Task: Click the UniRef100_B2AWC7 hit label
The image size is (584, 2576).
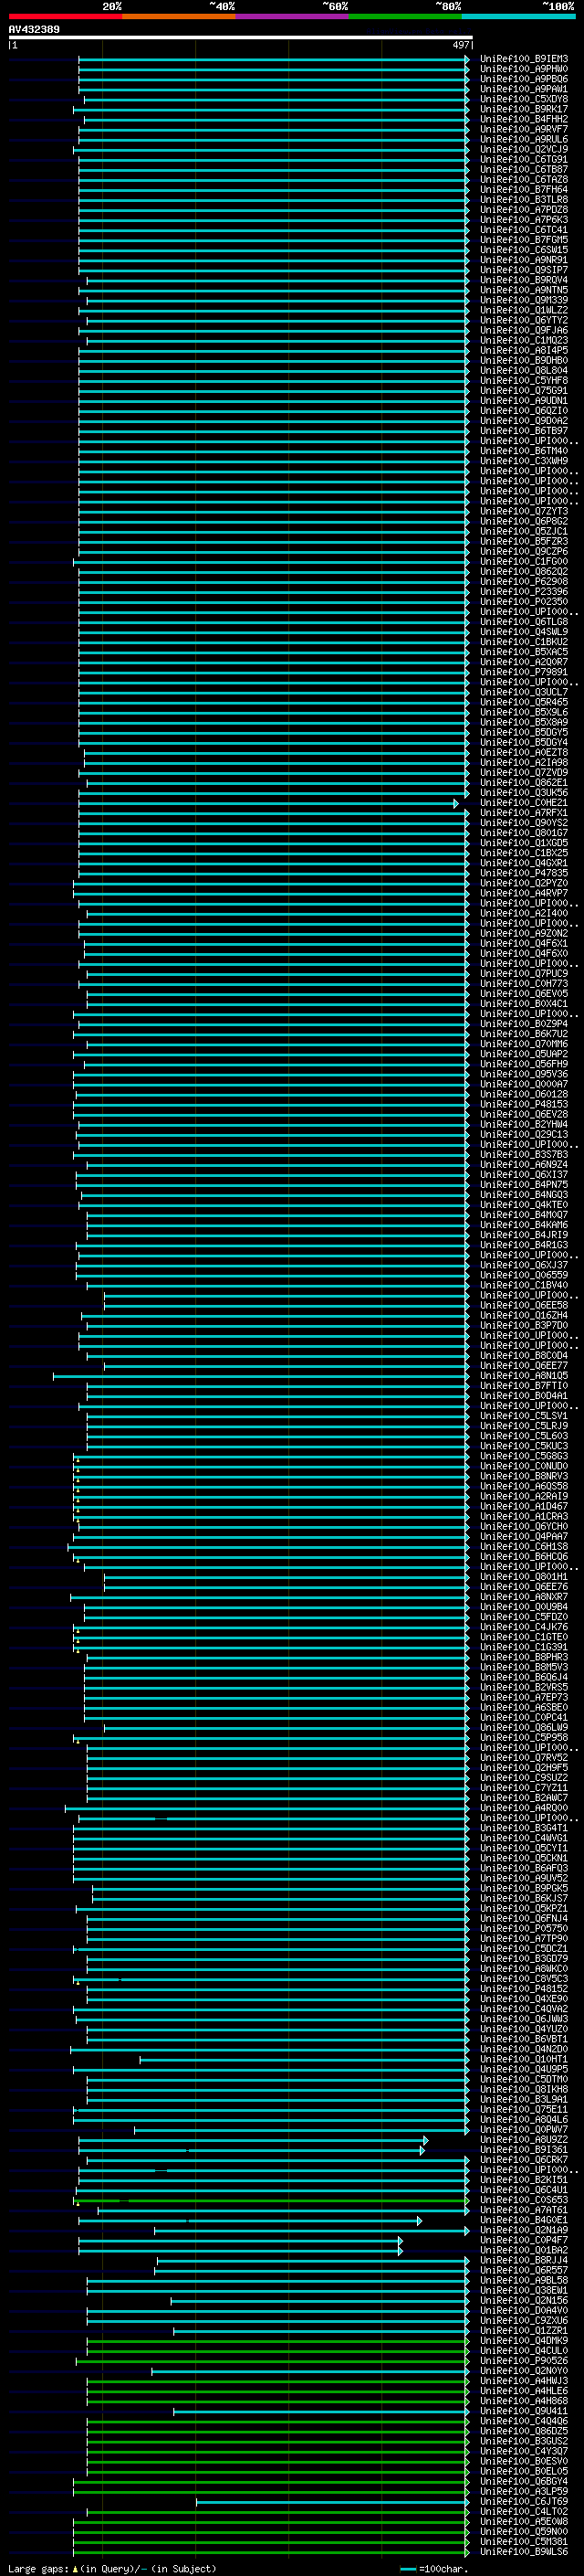Action: 523,1798
